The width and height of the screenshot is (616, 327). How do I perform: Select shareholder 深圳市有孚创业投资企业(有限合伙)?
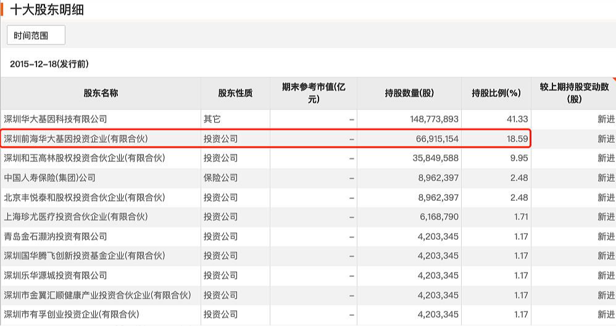coord(72,314)
